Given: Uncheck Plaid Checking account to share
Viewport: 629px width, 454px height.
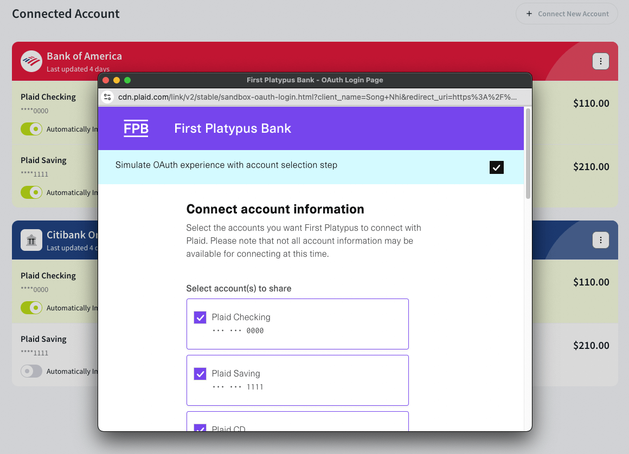Looking at the screenshot, I should tap(200, 317).
